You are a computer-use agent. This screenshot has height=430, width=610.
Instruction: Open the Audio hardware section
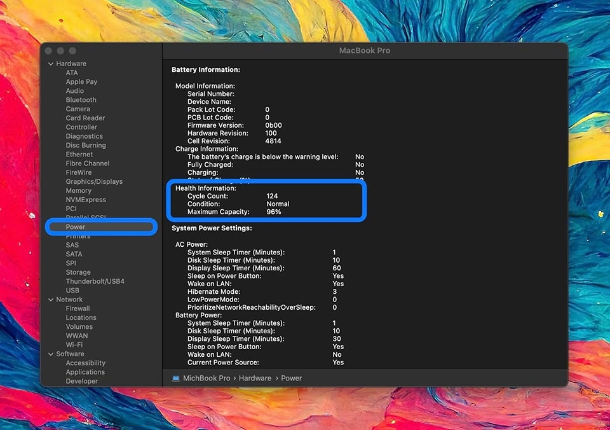[74, 90]
